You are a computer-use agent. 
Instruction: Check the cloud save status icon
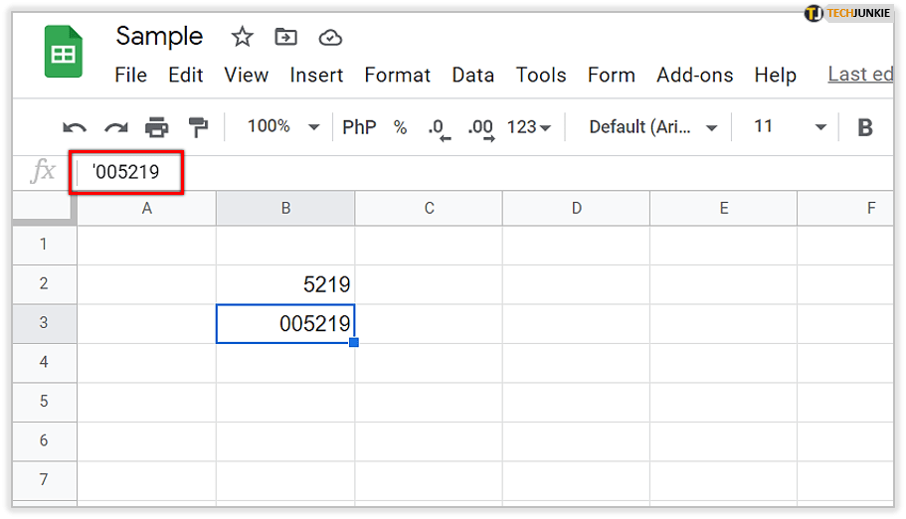330,38
